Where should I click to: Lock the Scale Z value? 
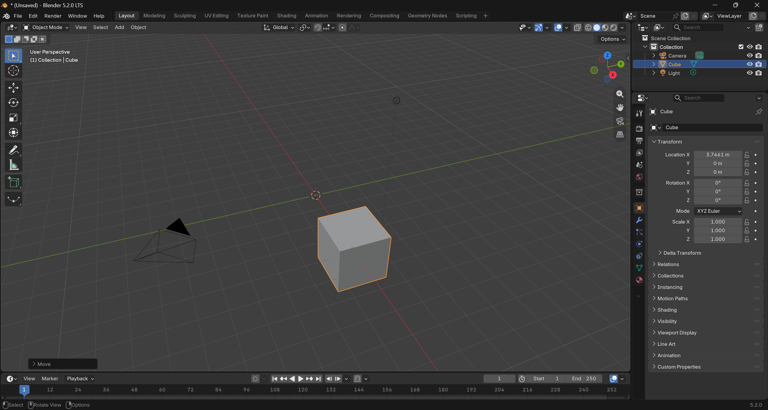tap(747, 239)
